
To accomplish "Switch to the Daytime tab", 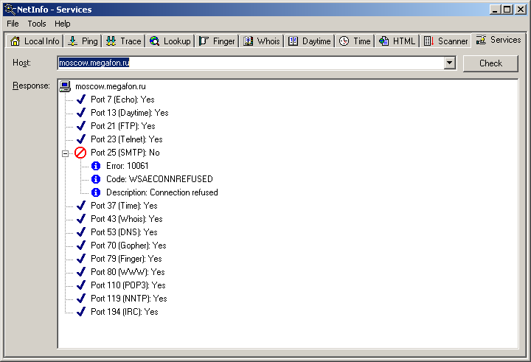I will pyautogui.click(x=310, y=41).
